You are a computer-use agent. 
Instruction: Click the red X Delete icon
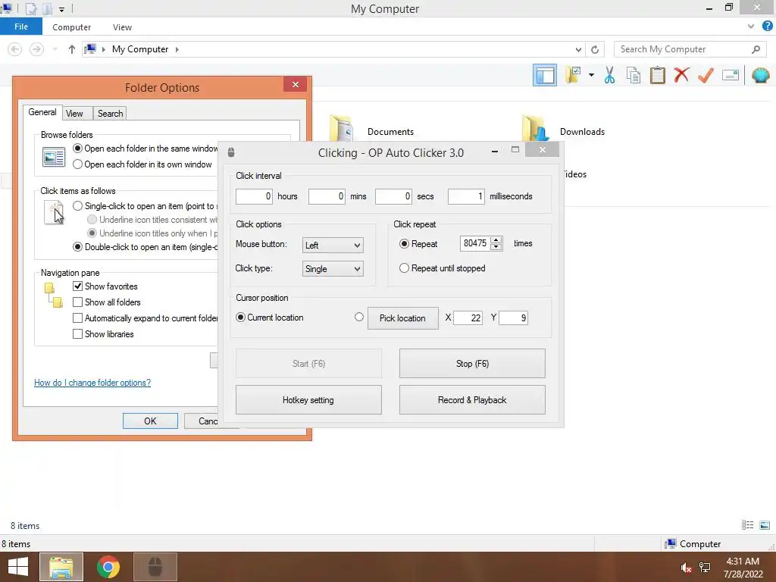coord(681,75)
